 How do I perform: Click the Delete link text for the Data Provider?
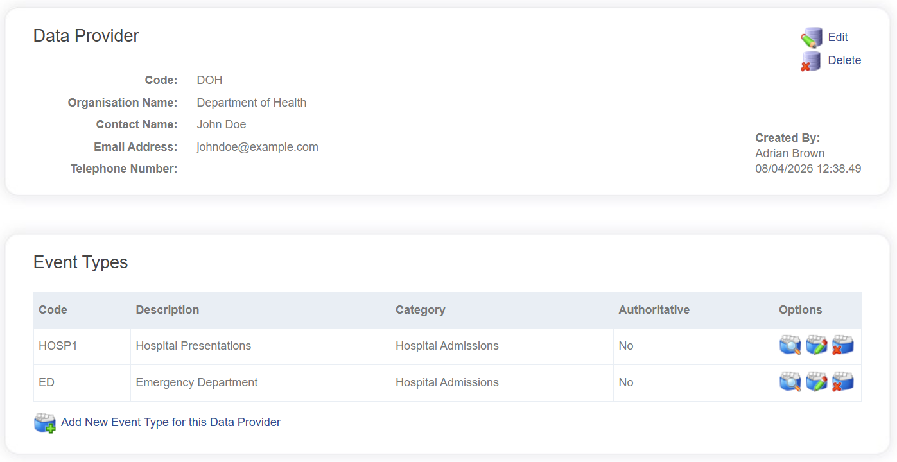pyautogui.click(x=844, y=60)
